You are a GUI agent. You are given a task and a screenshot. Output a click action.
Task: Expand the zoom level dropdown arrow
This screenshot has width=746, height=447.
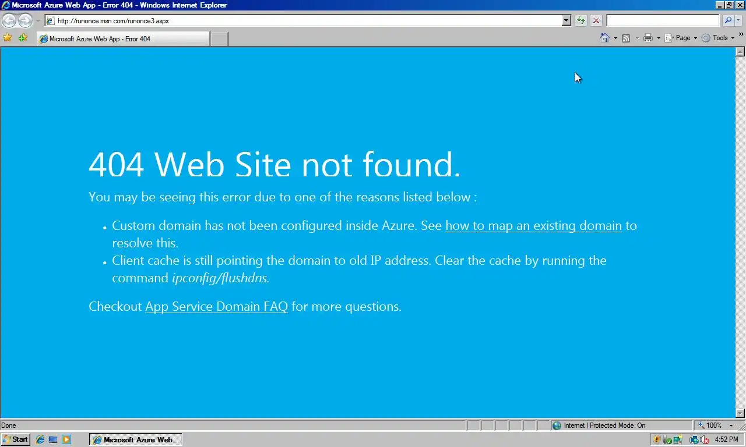[x=731, y=425]
